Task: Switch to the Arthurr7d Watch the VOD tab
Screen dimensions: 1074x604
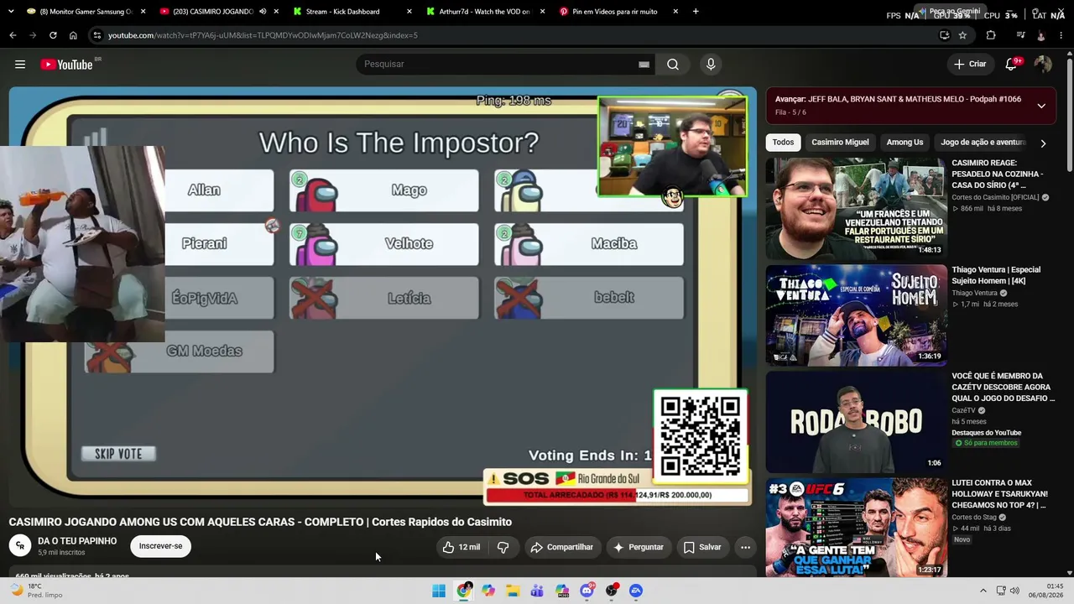Action: pos(486,12)
